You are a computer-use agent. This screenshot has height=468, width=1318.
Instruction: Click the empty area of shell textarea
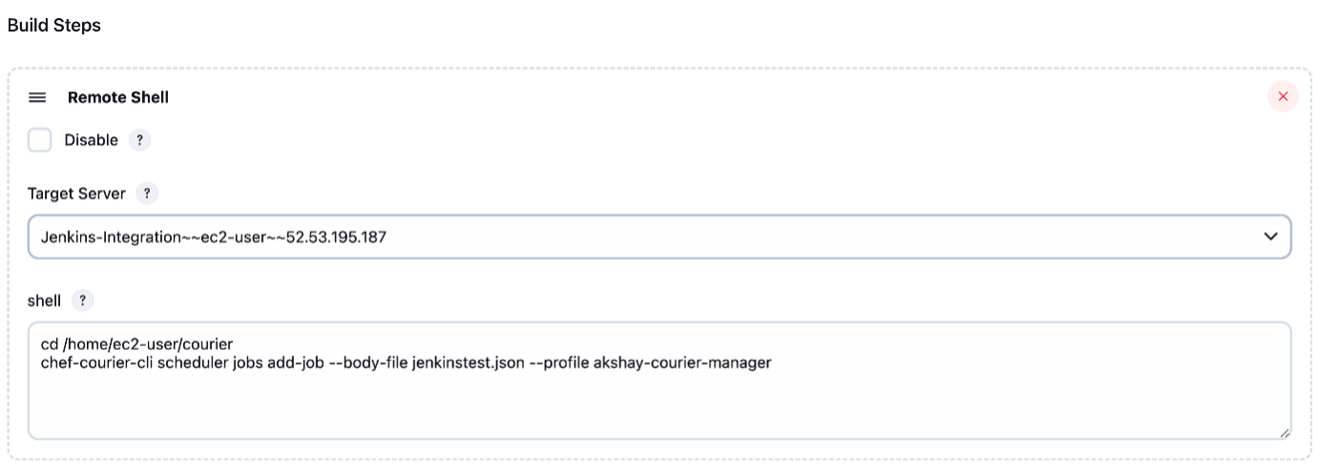pyautogui.click(x=659, y=405)
